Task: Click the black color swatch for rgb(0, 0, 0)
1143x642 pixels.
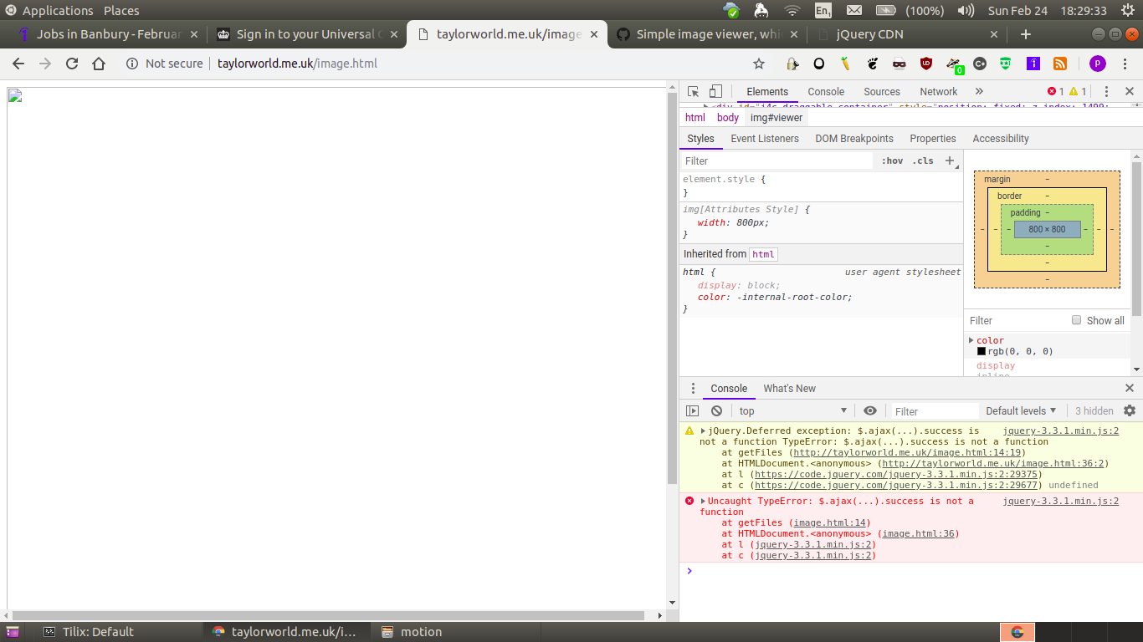Action: pos(982,351)
